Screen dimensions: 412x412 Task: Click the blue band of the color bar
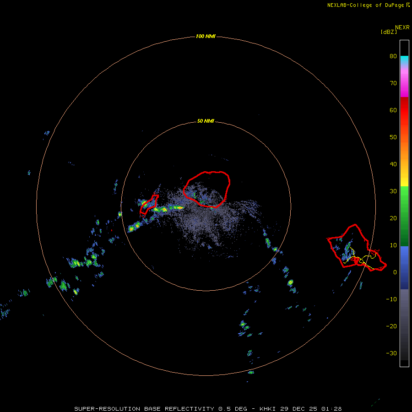click(x=404, y=268)
